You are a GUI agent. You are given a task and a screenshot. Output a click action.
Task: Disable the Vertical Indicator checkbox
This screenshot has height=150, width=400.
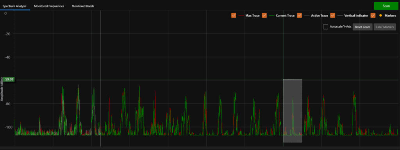tap(332, 16)
